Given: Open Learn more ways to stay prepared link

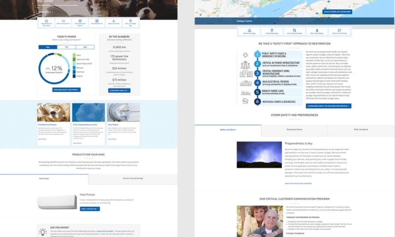Looking at the screenshot, I should (x=298, y=183).
